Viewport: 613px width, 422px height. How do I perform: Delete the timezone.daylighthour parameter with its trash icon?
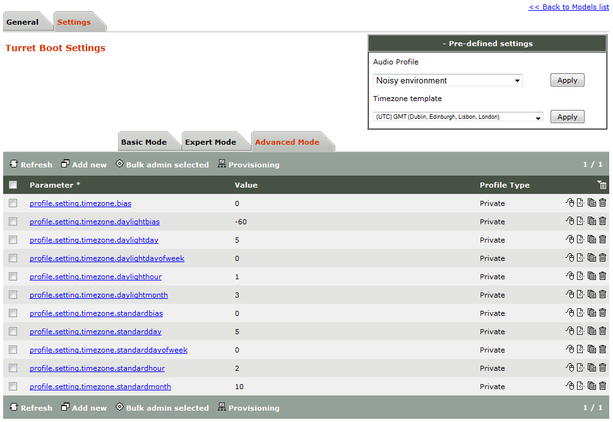pyautogui.click(x=602, y=276)
